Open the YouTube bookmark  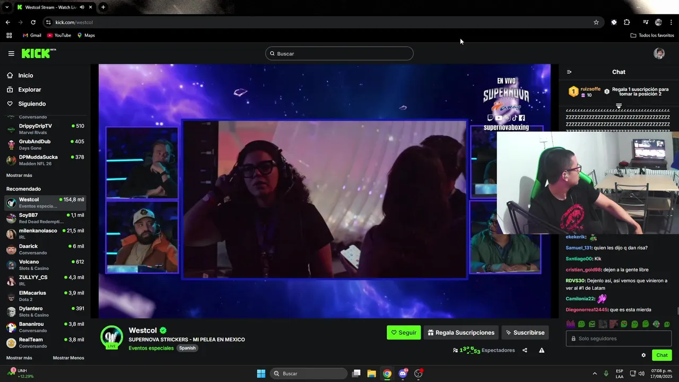click(59, 36)
